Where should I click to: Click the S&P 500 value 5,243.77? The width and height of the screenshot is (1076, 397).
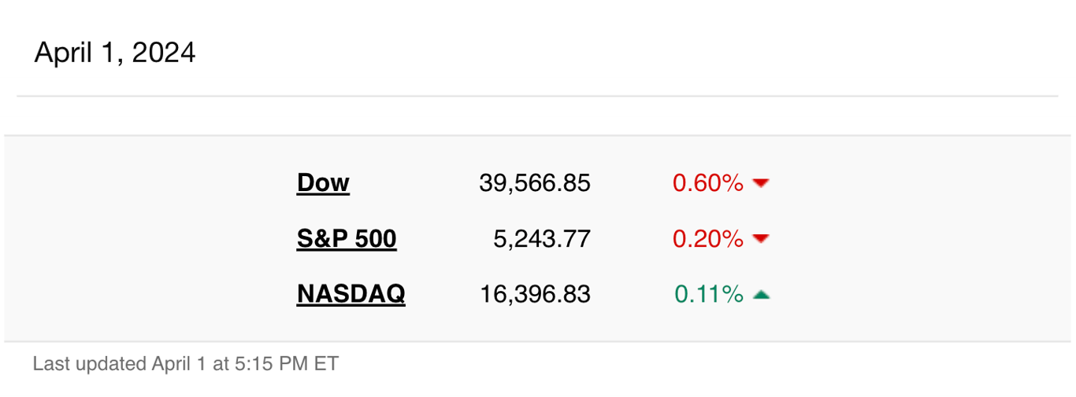542,239
